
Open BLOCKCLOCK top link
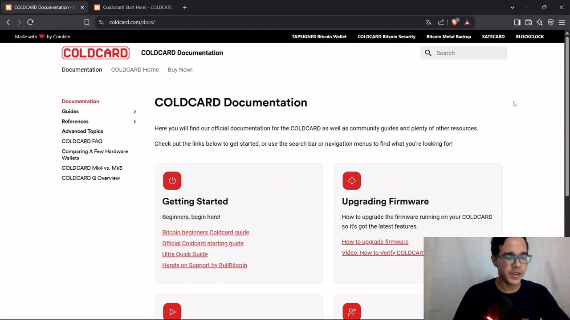click(530, 36)
